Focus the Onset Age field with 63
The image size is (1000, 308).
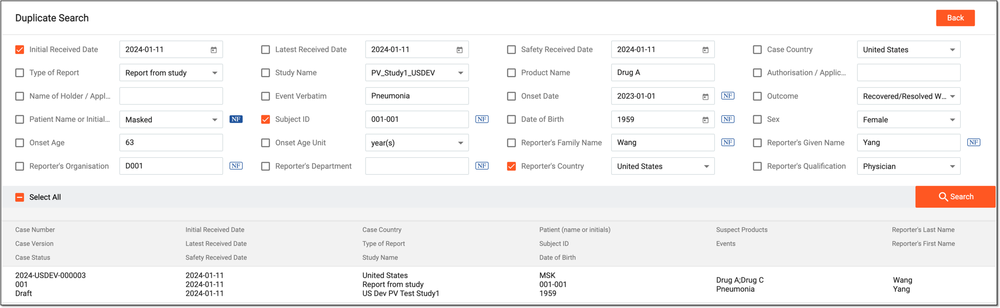click(x=171, y=143)
